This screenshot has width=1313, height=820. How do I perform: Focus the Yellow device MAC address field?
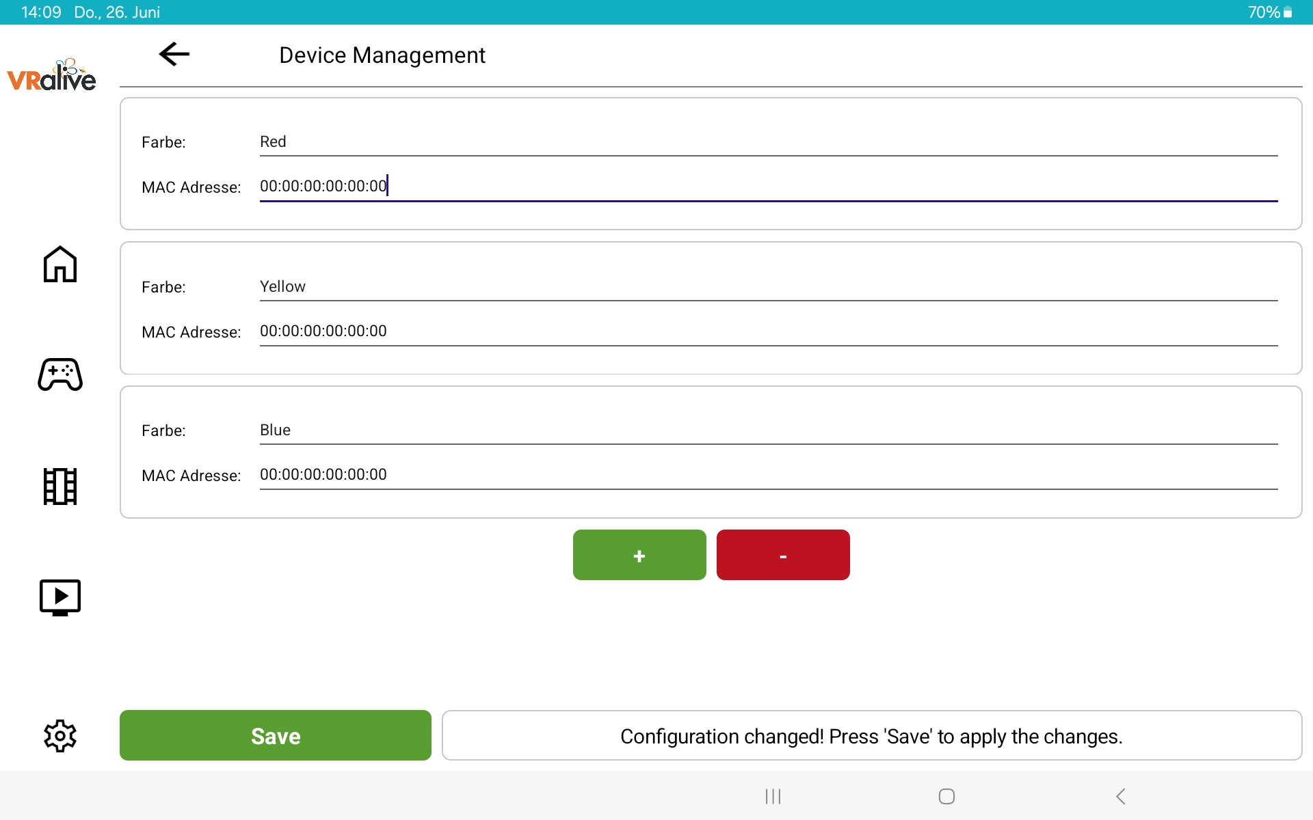tap(768, 331)
